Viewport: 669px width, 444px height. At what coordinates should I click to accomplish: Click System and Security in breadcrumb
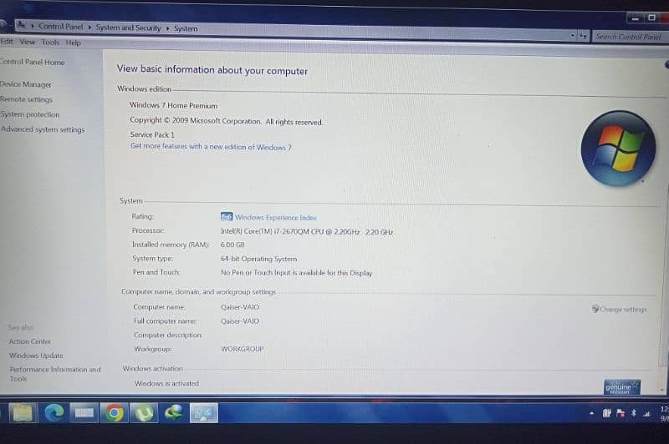point(128,28)
